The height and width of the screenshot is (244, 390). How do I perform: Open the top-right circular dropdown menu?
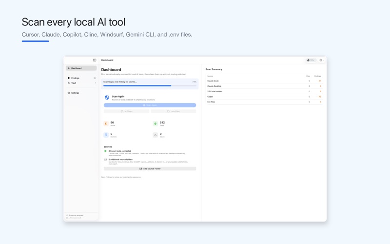click(x=321, y=60)
